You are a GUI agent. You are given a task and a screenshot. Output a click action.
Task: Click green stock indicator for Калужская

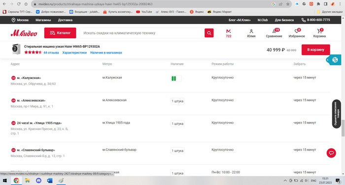[x=176, y=79]
